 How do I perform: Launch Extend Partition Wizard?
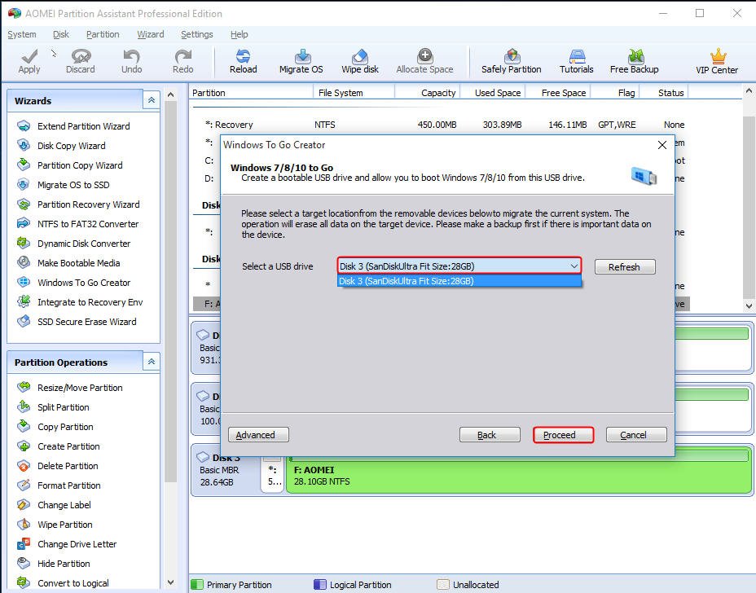(x=73, y=126)
